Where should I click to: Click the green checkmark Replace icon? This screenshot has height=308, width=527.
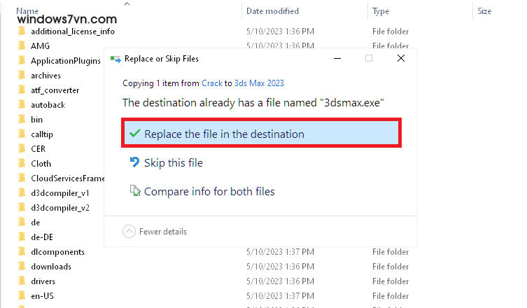tap(135, 134)
